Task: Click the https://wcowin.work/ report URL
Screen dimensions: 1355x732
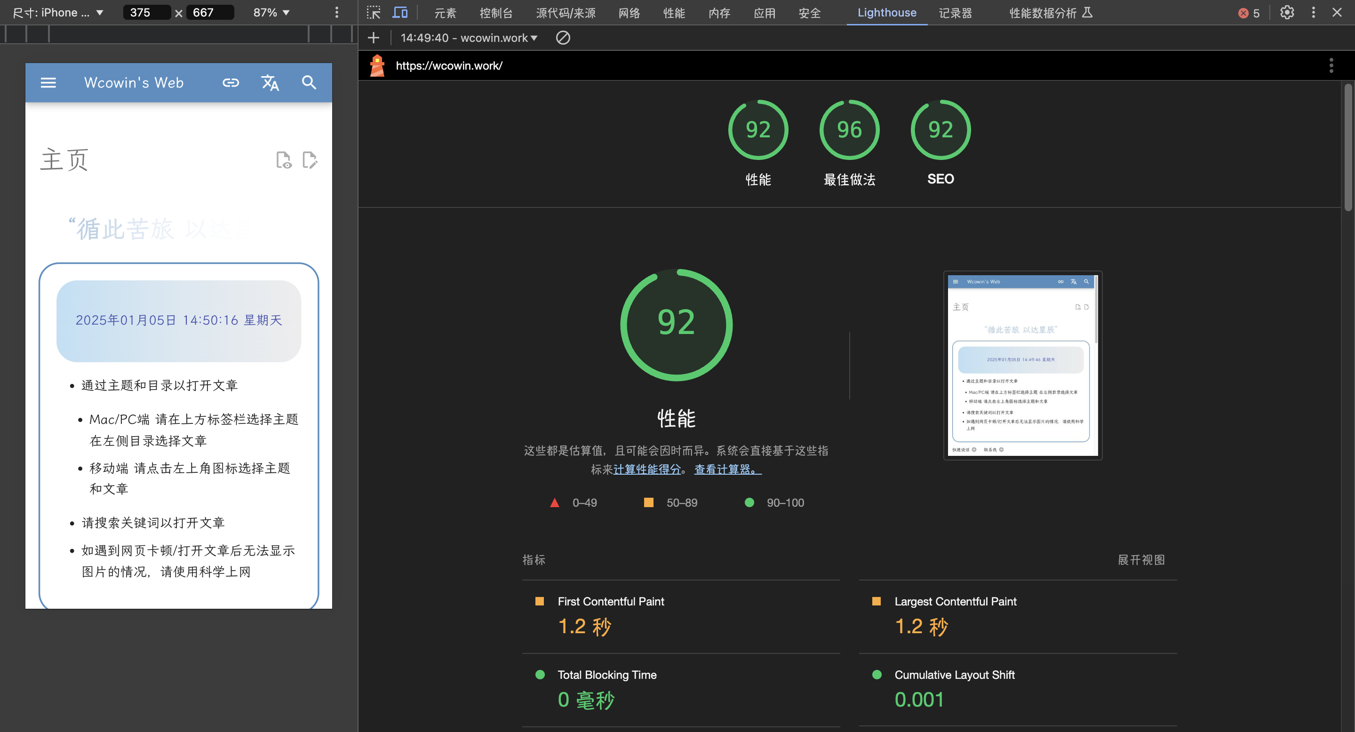Action: (x=449, y=66)
